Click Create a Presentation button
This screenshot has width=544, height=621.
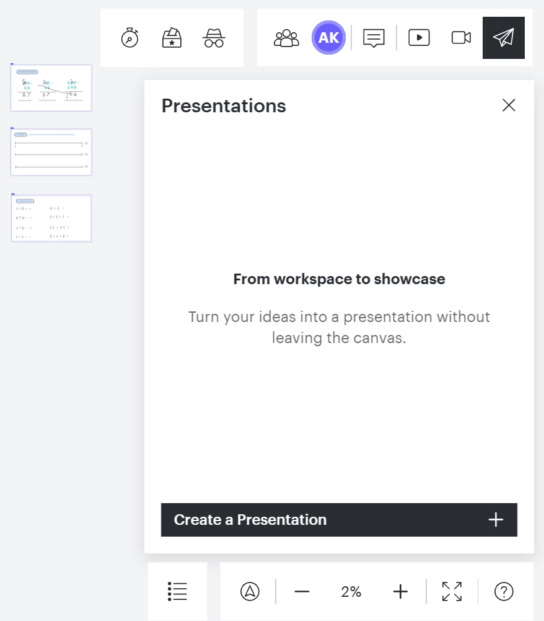coord(339,520)
